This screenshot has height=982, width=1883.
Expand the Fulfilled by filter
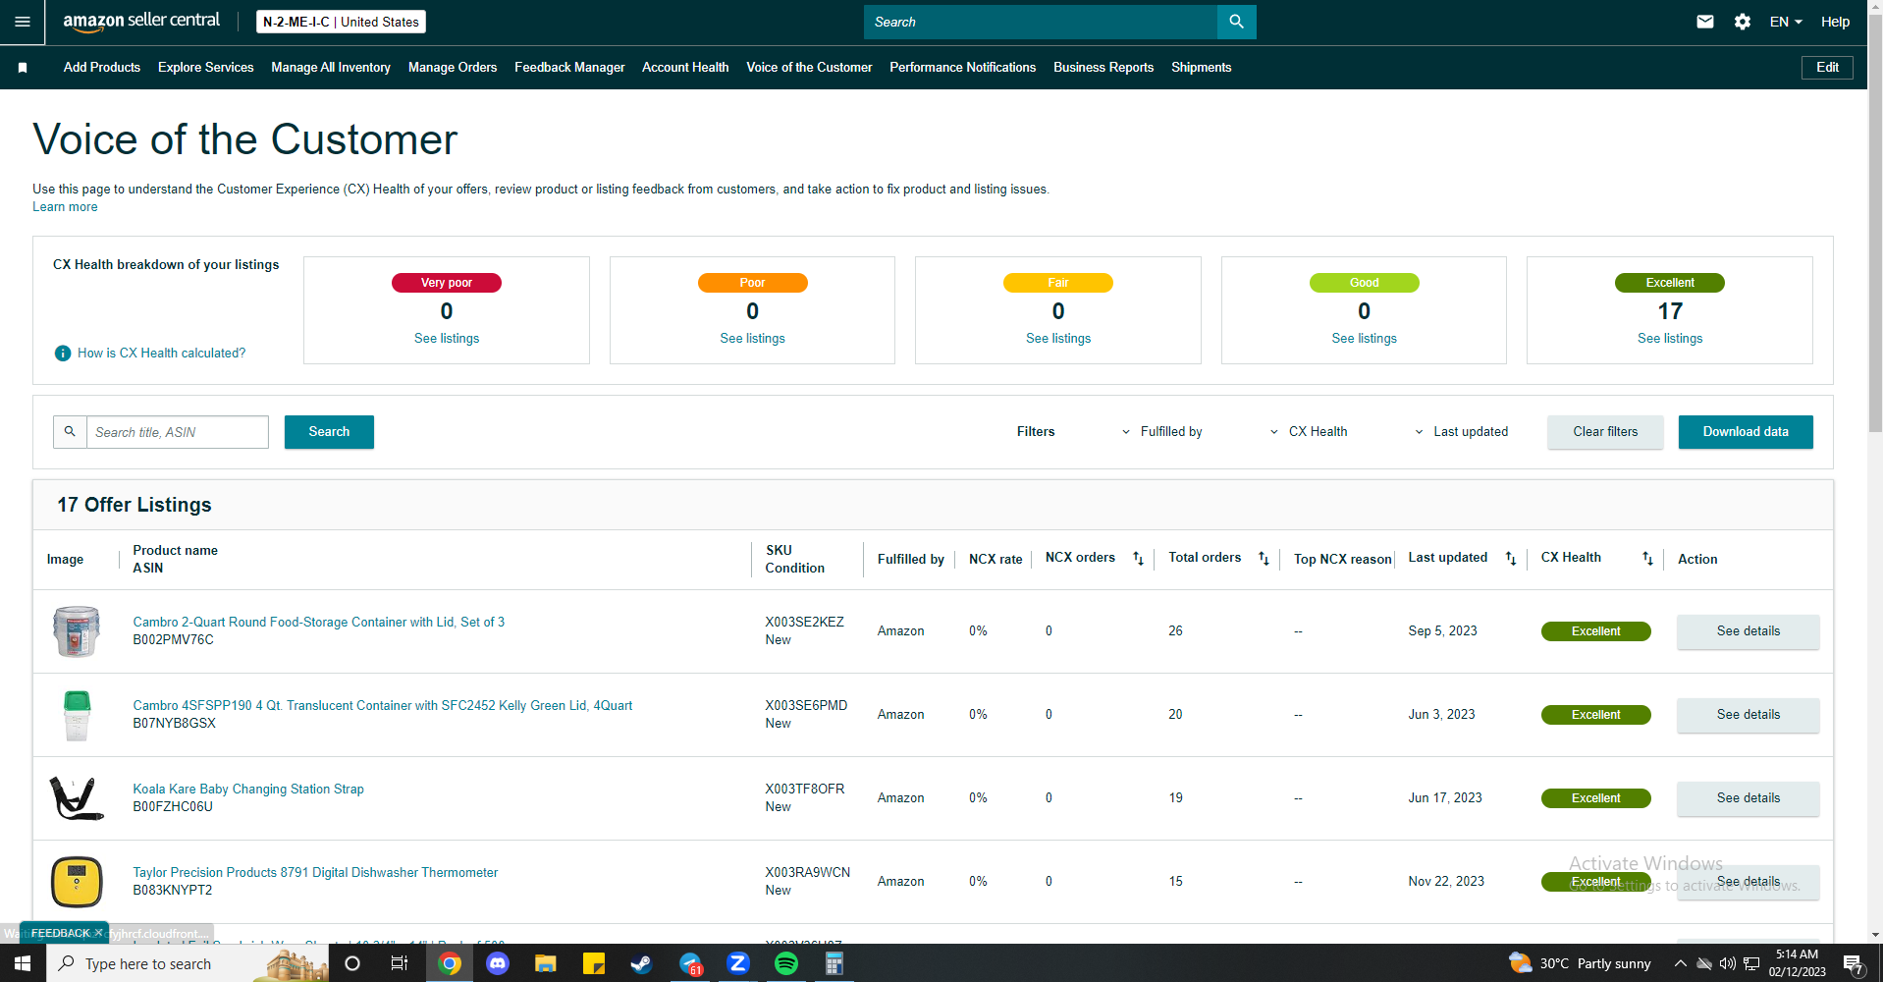click(x=1161, y=432)
